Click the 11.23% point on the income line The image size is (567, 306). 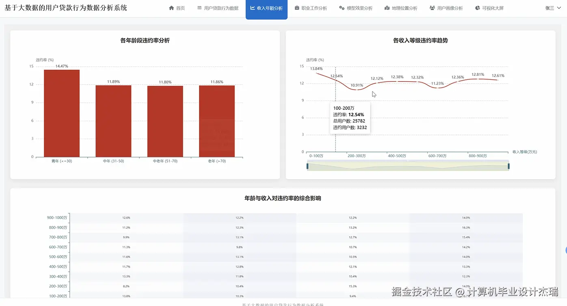tap(437, 88)
